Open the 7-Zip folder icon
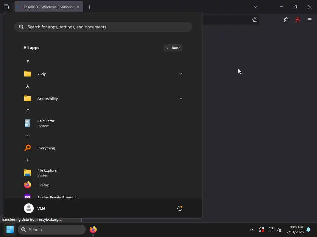This screenshot has height=237, width=317. click(x=28, y=74)
